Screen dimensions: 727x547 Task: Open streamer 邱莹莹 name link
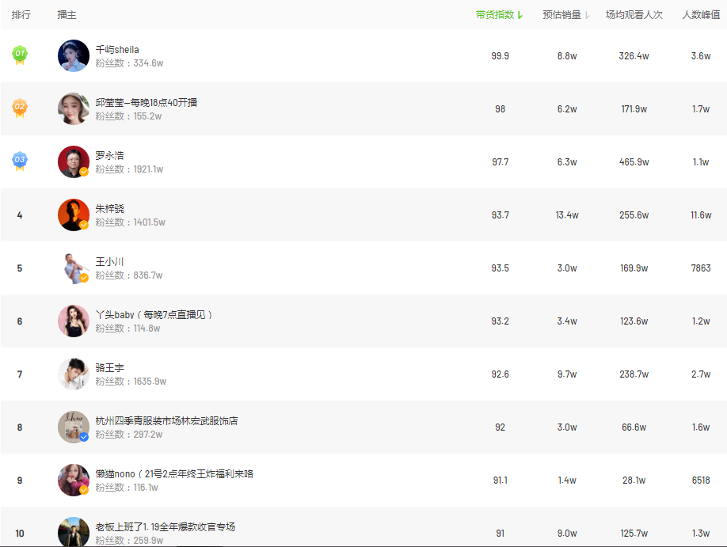click(x=147, y=103)
